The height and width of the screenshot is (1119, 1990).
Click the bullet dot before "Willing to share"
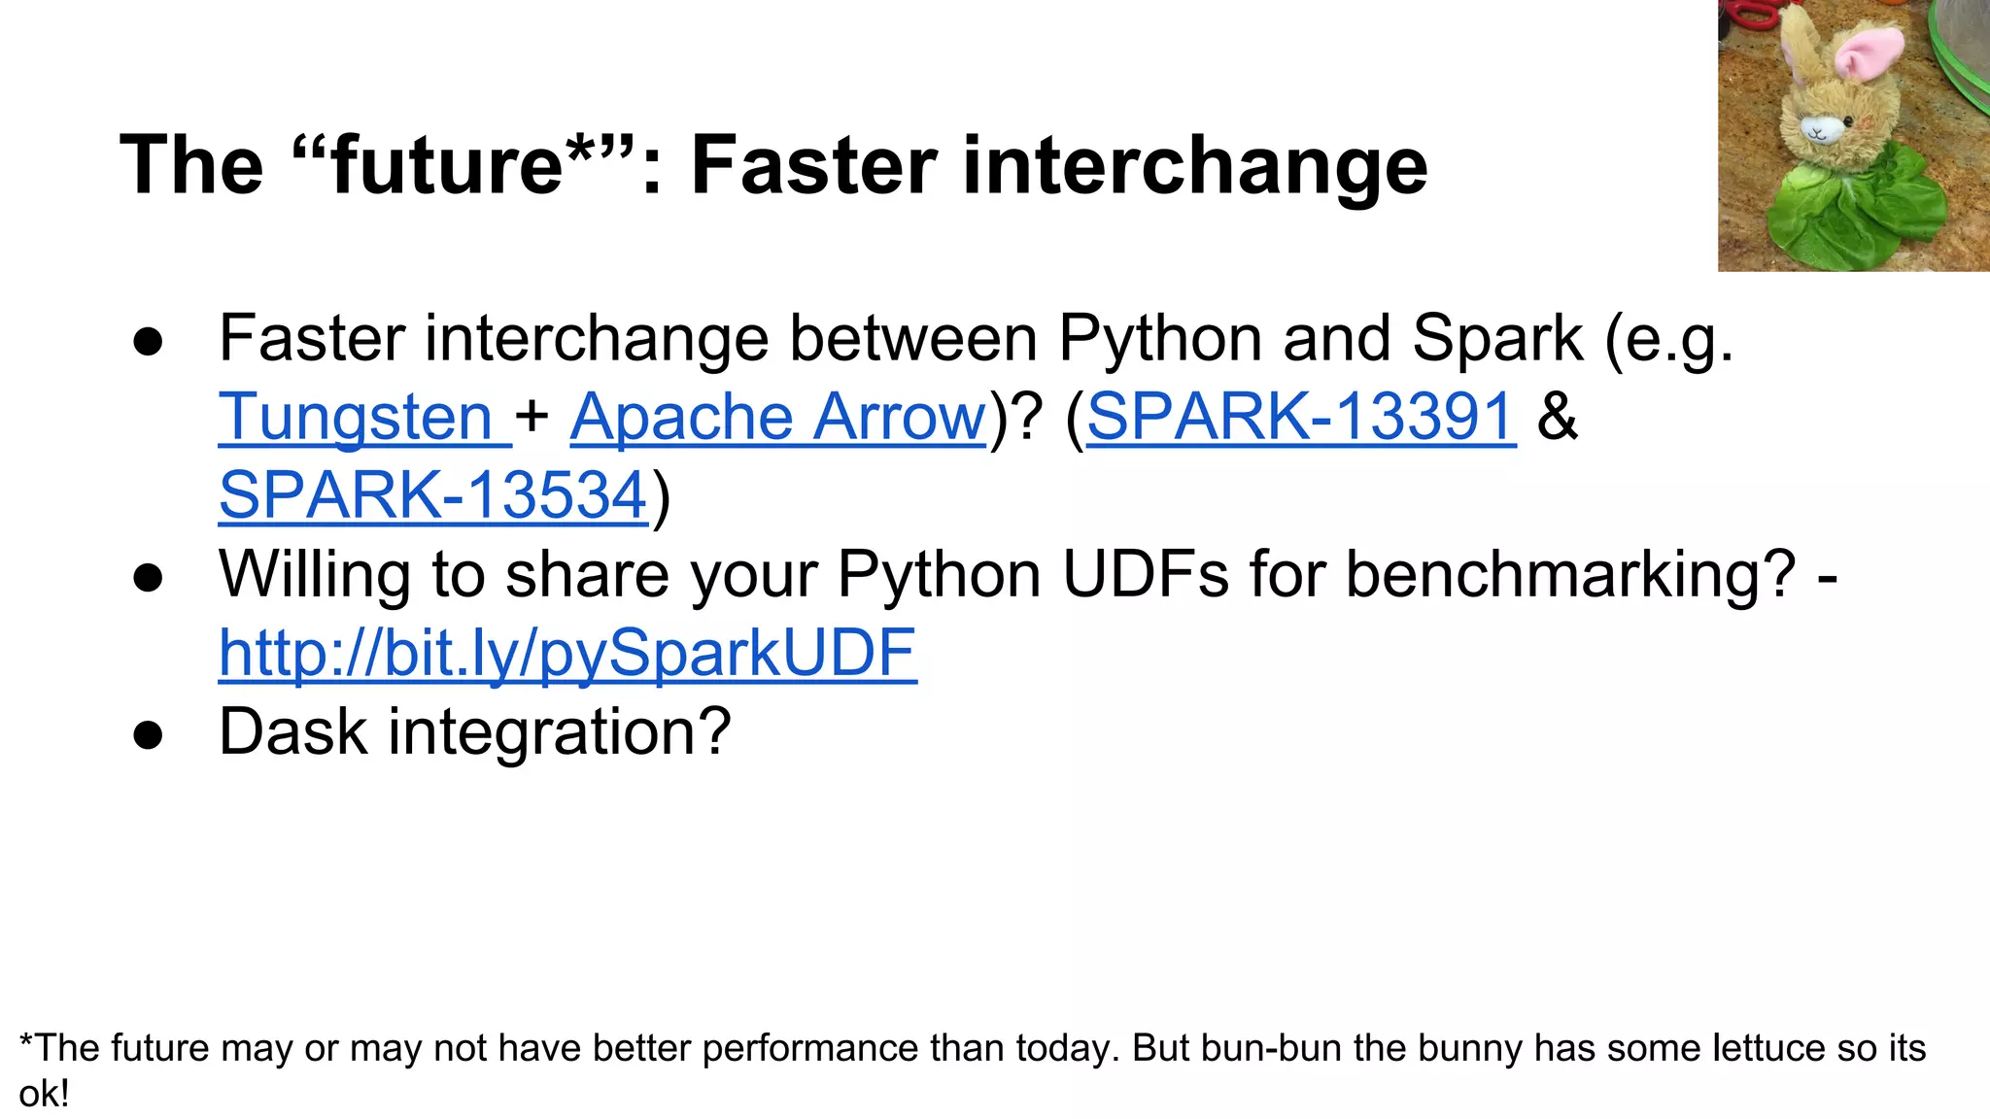click(x=148, y=579)
